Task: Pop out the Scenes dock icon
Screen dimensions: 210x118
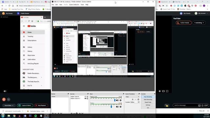Action: pyautogui.click(x=68, y=94)
